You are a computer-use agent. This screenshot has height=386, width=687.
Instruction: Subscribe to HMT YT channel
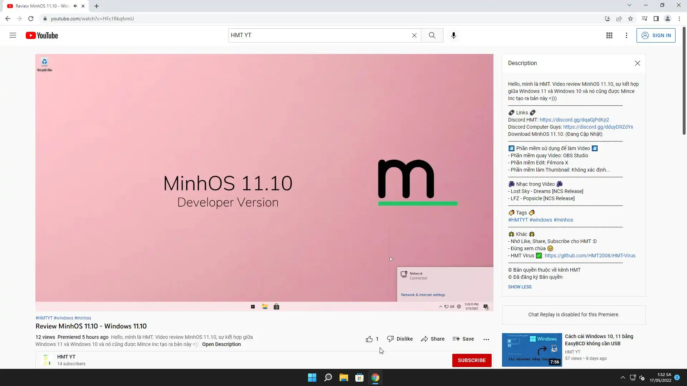pos(471,360)
